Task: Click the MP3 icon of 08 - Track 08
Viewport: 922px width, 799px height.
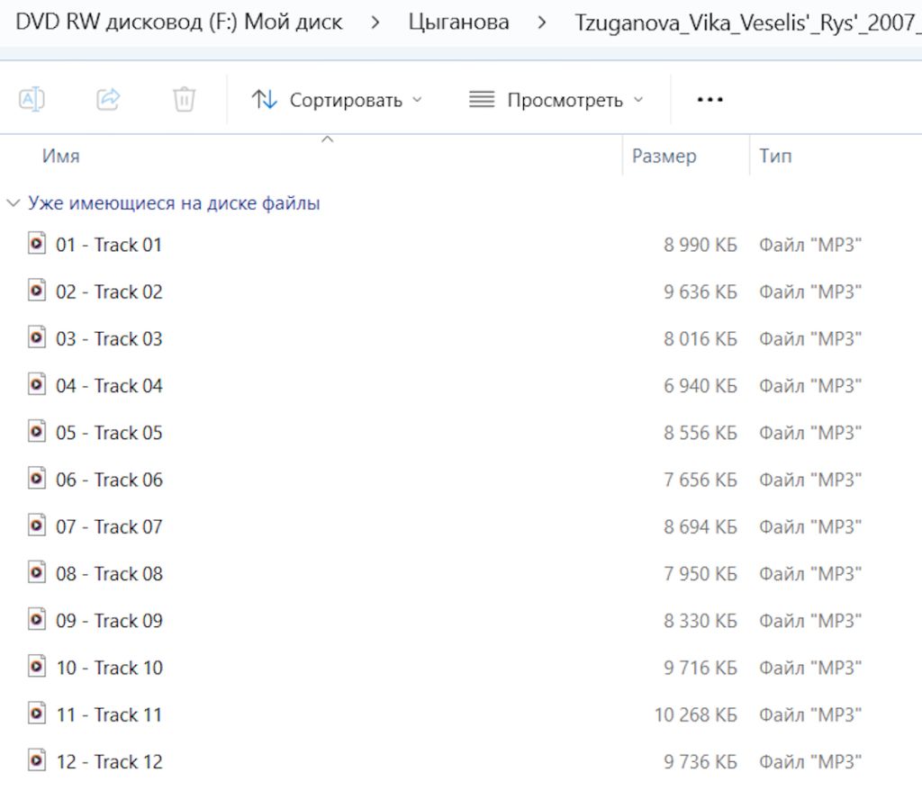Action: tap(36, 572)
